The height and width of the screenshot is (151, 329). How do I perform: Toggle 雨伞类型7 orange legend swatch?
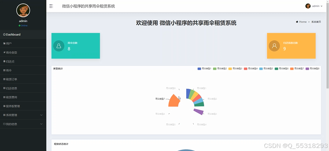292,69
